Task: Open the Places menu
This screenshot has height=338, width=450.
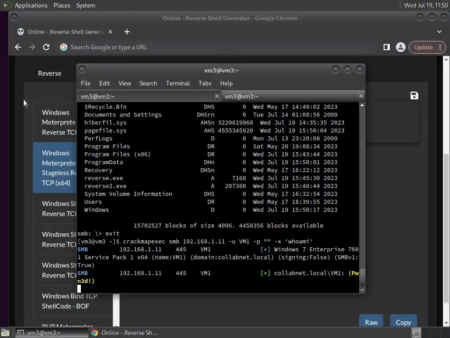Action: tap(62, 5)
